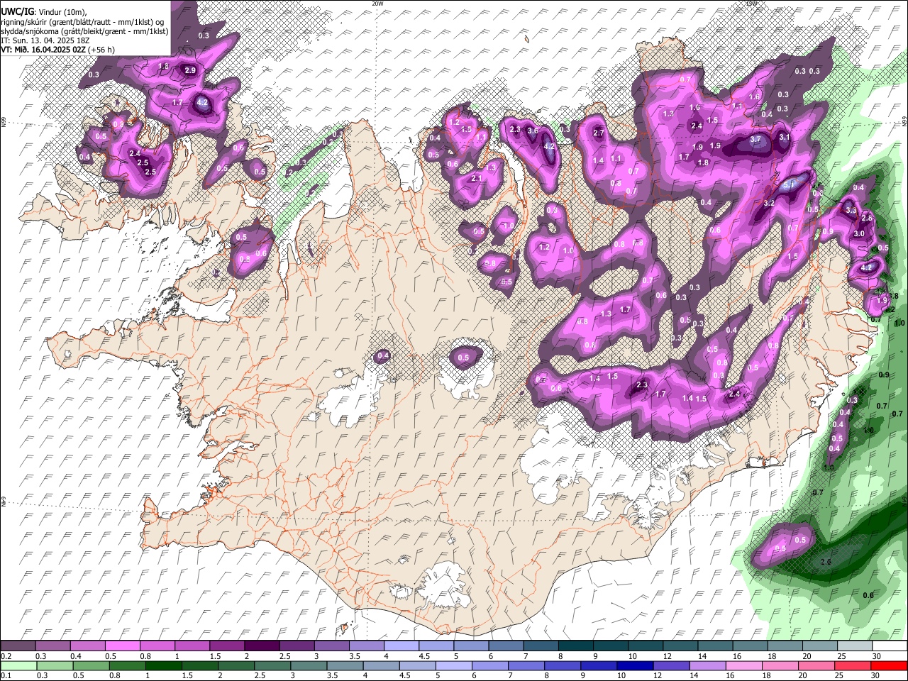Click the 'slydda/snjókoma' legend description line
908x681 pixels.
pos(84,31)
